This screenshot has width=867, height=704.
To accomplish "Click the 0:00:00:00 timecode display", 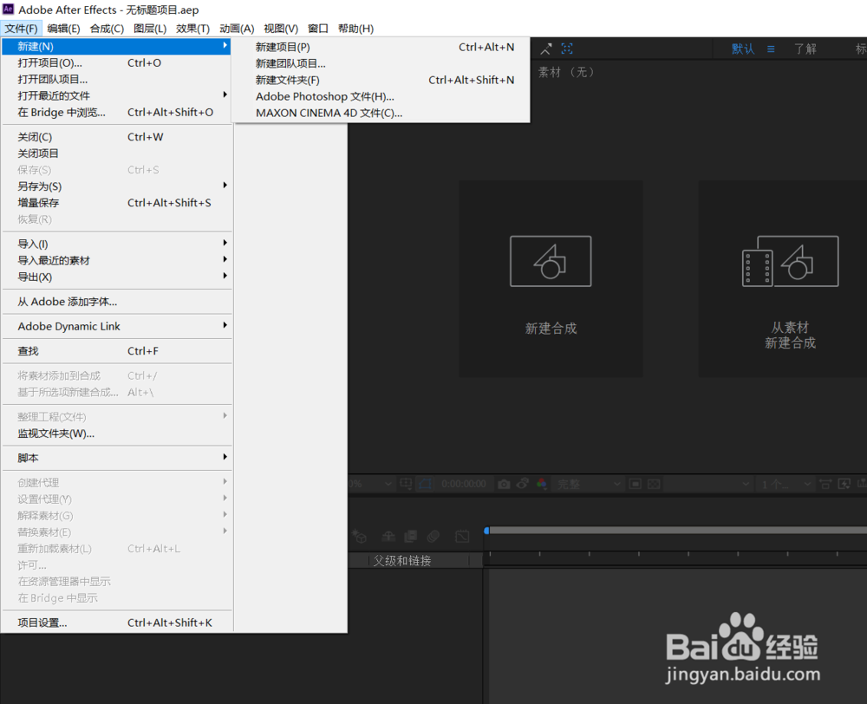I will 463,484.
